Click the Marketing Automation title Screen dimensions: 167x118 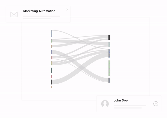point(39,11)
